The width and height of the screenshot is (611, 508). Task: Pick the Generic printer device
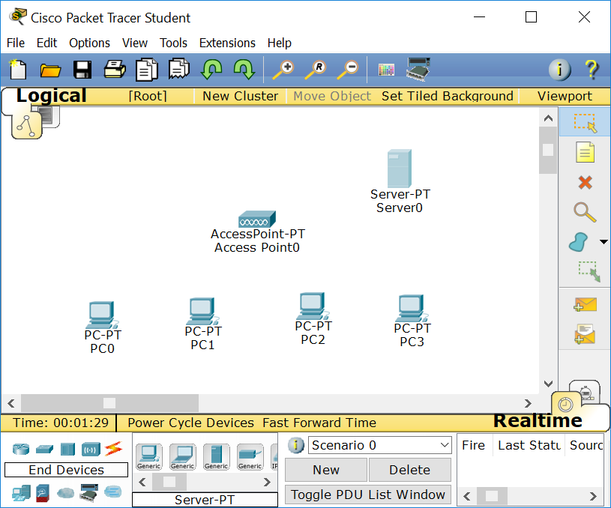tap(250, 456)
